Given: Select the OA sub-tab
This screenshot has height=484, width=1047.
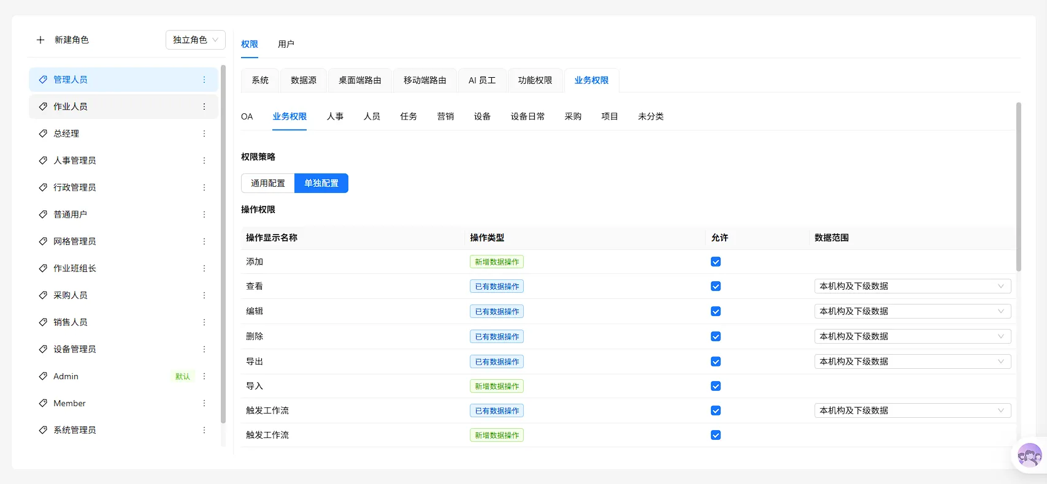Looking at the screenshot, I should (x=247, y=116).
